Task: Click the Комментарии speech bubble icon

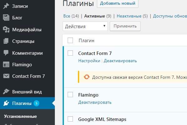Action: coord(6,53)
